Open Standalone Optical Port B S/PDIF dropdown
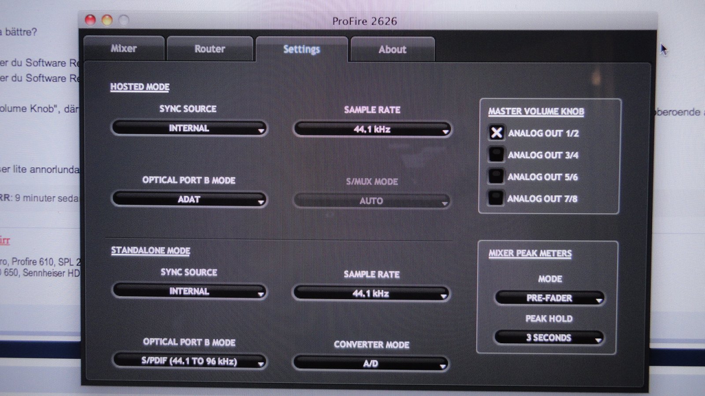 pyautogui.click(x=189, y=361)
